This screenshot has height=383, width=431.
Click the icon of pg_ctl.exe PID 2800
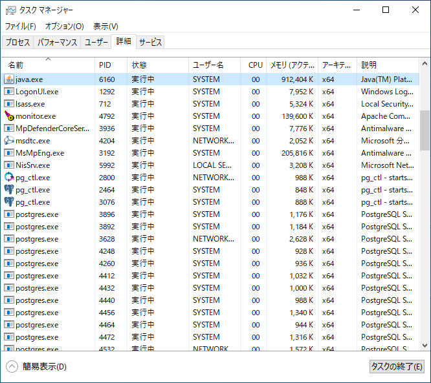coord(9,178)
